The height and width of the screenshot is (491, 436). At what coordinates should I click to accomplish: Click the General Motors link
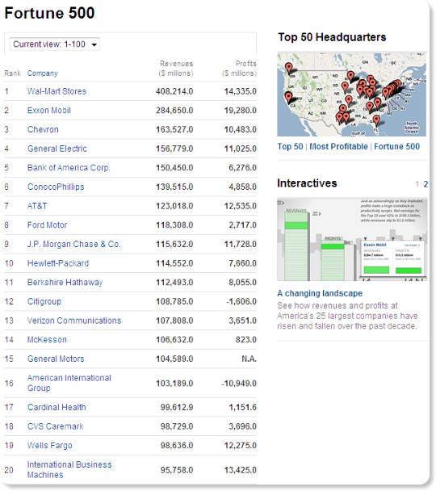click(x=56, y=359)
